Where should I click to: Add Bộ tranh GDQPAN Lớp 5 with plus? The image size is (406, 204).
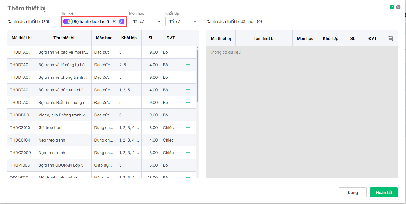pyautogui.click(x=188, y=165)
